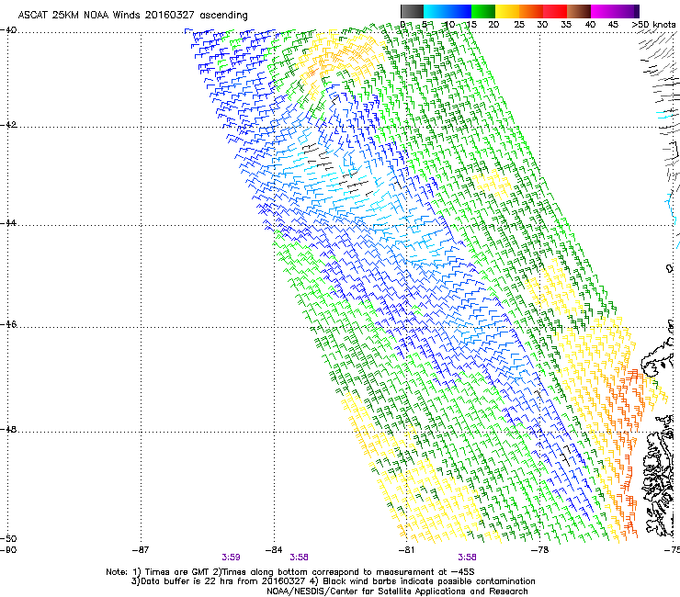This screenshot has width=680, height=597.
Task: Click the '-90' longitude axis label
Action: coord(8,550)
